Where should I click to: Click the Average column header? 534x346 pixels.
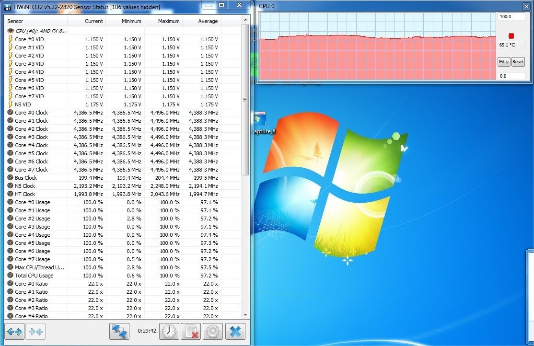(202, 21)
